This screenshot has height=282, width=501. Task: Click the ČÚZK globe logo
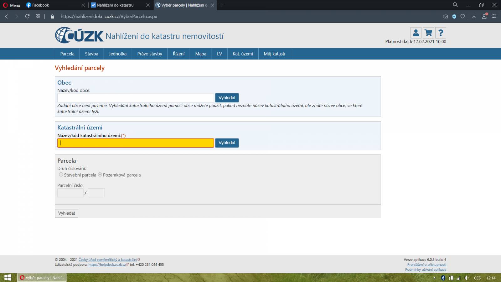(x=79, y=35)
